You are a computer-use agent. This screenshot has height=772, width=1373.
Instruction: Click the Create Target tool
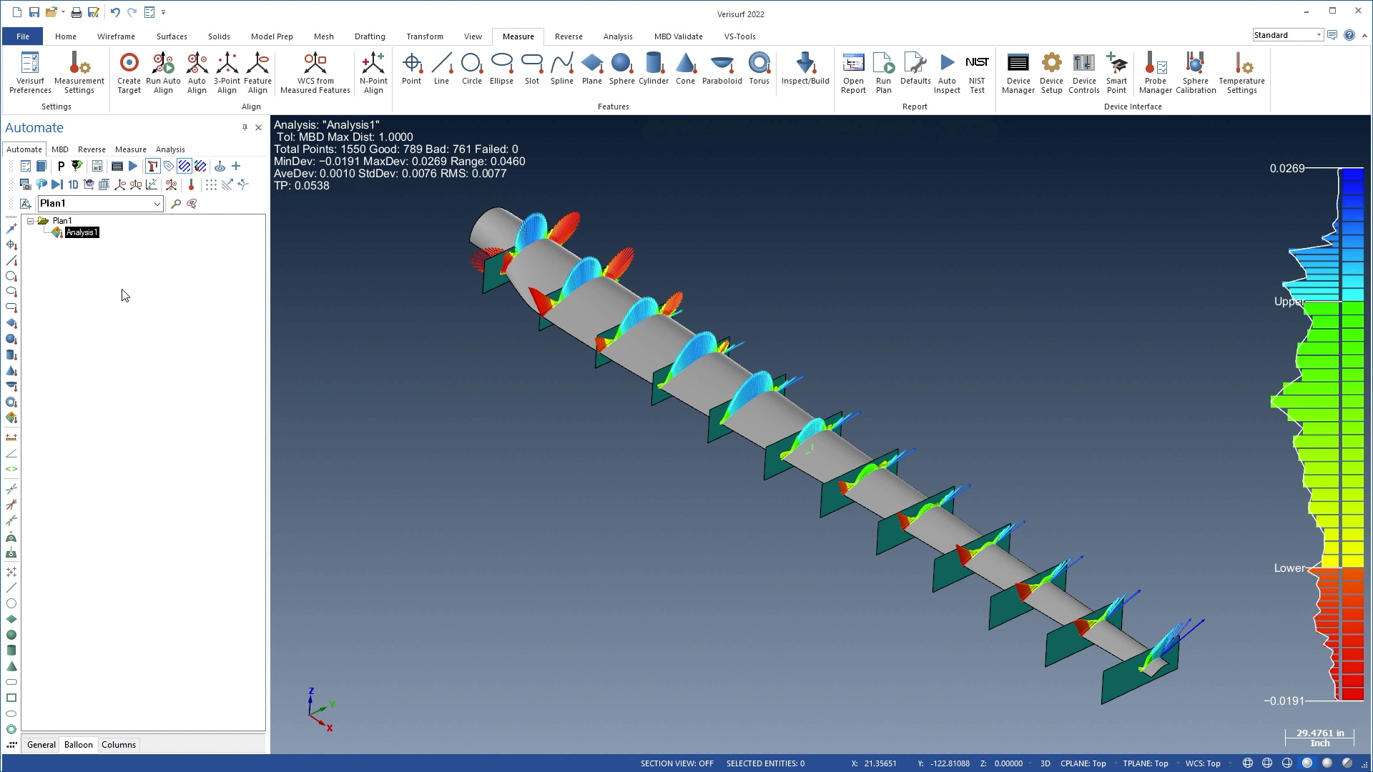click(129, 73)
